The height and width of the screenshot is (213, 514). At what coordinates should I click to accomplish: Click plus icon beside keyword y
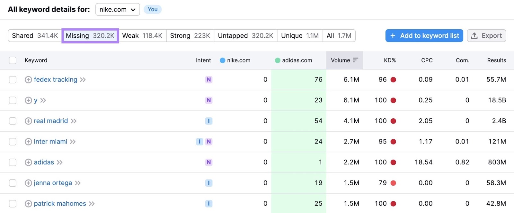28,100
